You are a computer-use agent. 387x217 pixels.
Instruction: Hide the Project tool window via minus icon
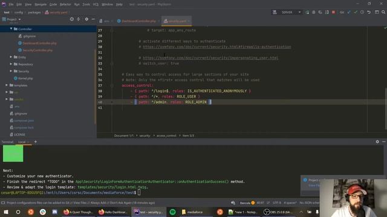93,19
